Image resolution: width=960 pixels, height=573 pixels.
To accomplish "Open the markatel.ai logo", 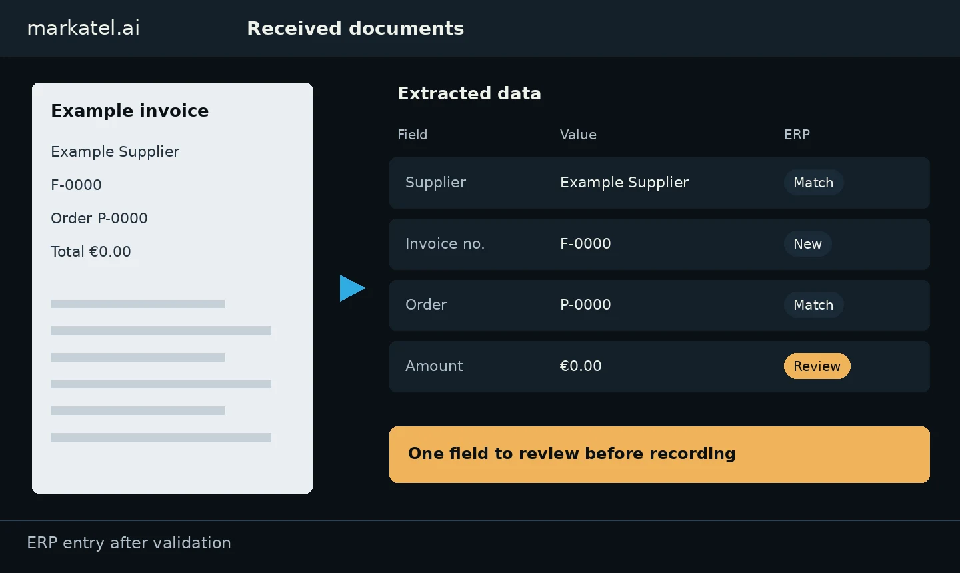I will click(83, 28).
